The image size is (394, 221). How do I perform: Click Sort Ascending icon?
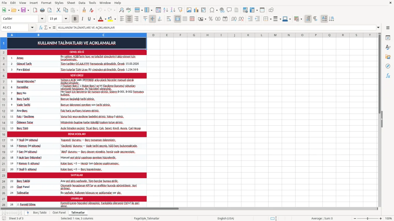click(166, 10)
